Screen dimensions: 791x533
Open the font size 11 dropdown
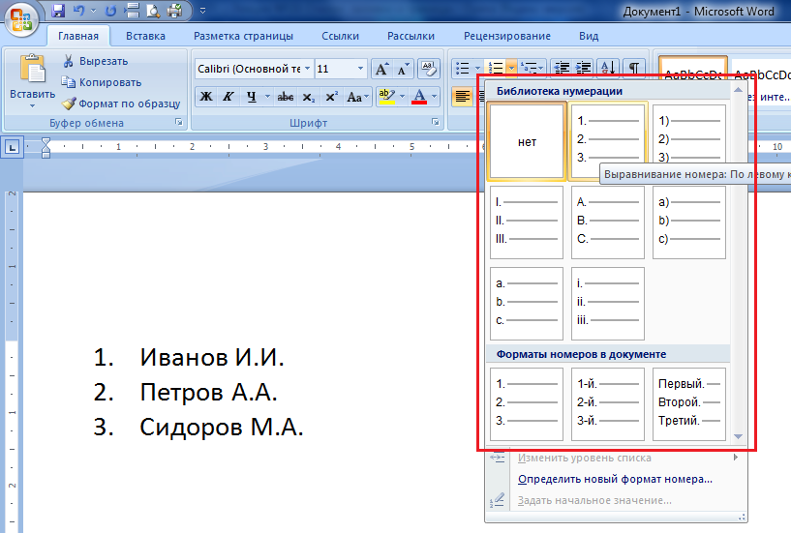[360, 69]
